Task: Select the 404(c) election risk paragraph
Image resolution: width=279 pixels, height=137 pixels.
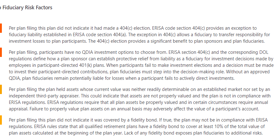Action: [x=136, y=34]
